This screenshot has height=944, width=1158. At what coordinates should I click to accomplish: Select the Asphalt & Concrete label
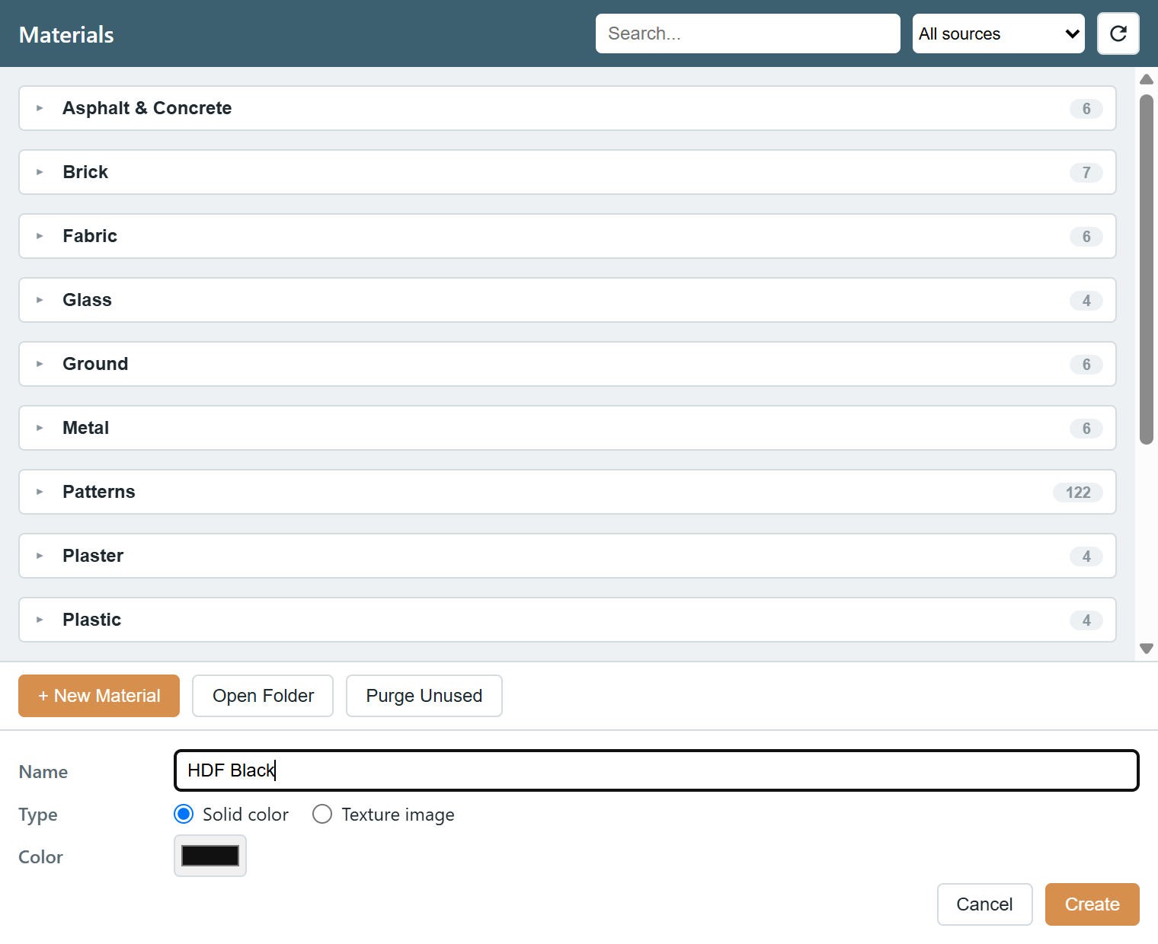point(147,108)
